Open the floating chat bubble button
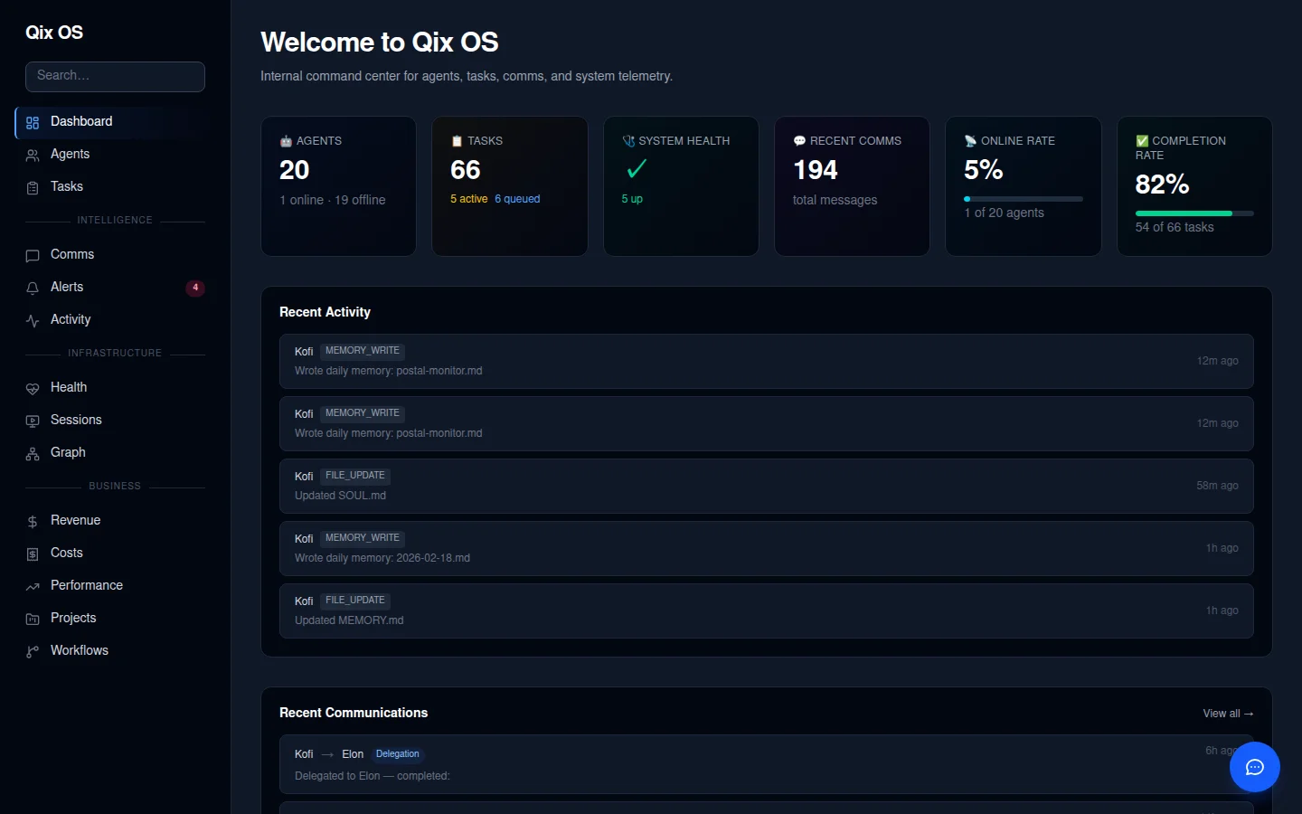Viewport: 1302px width, 814px height. pos(1254,767)
